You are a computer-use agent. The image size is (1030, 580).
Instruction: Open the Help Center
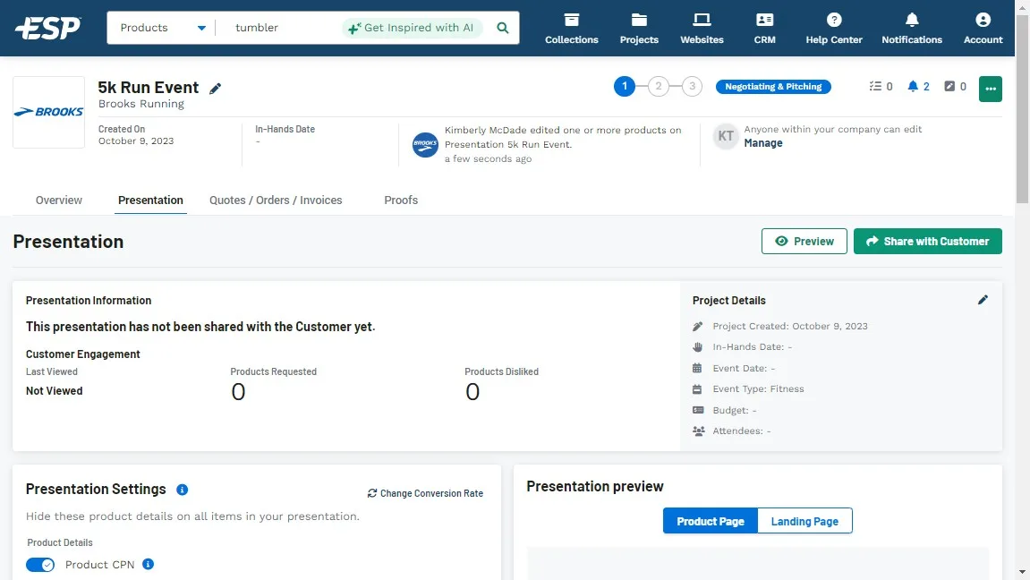click(x=834, y=29)
